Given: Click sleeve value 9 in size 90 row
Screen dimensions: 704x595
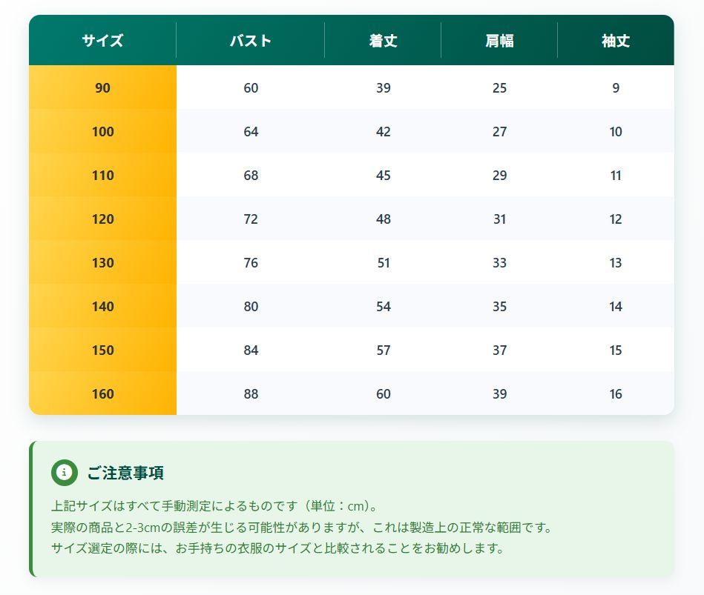Looking at the screenshot, I should pos(616,88).
